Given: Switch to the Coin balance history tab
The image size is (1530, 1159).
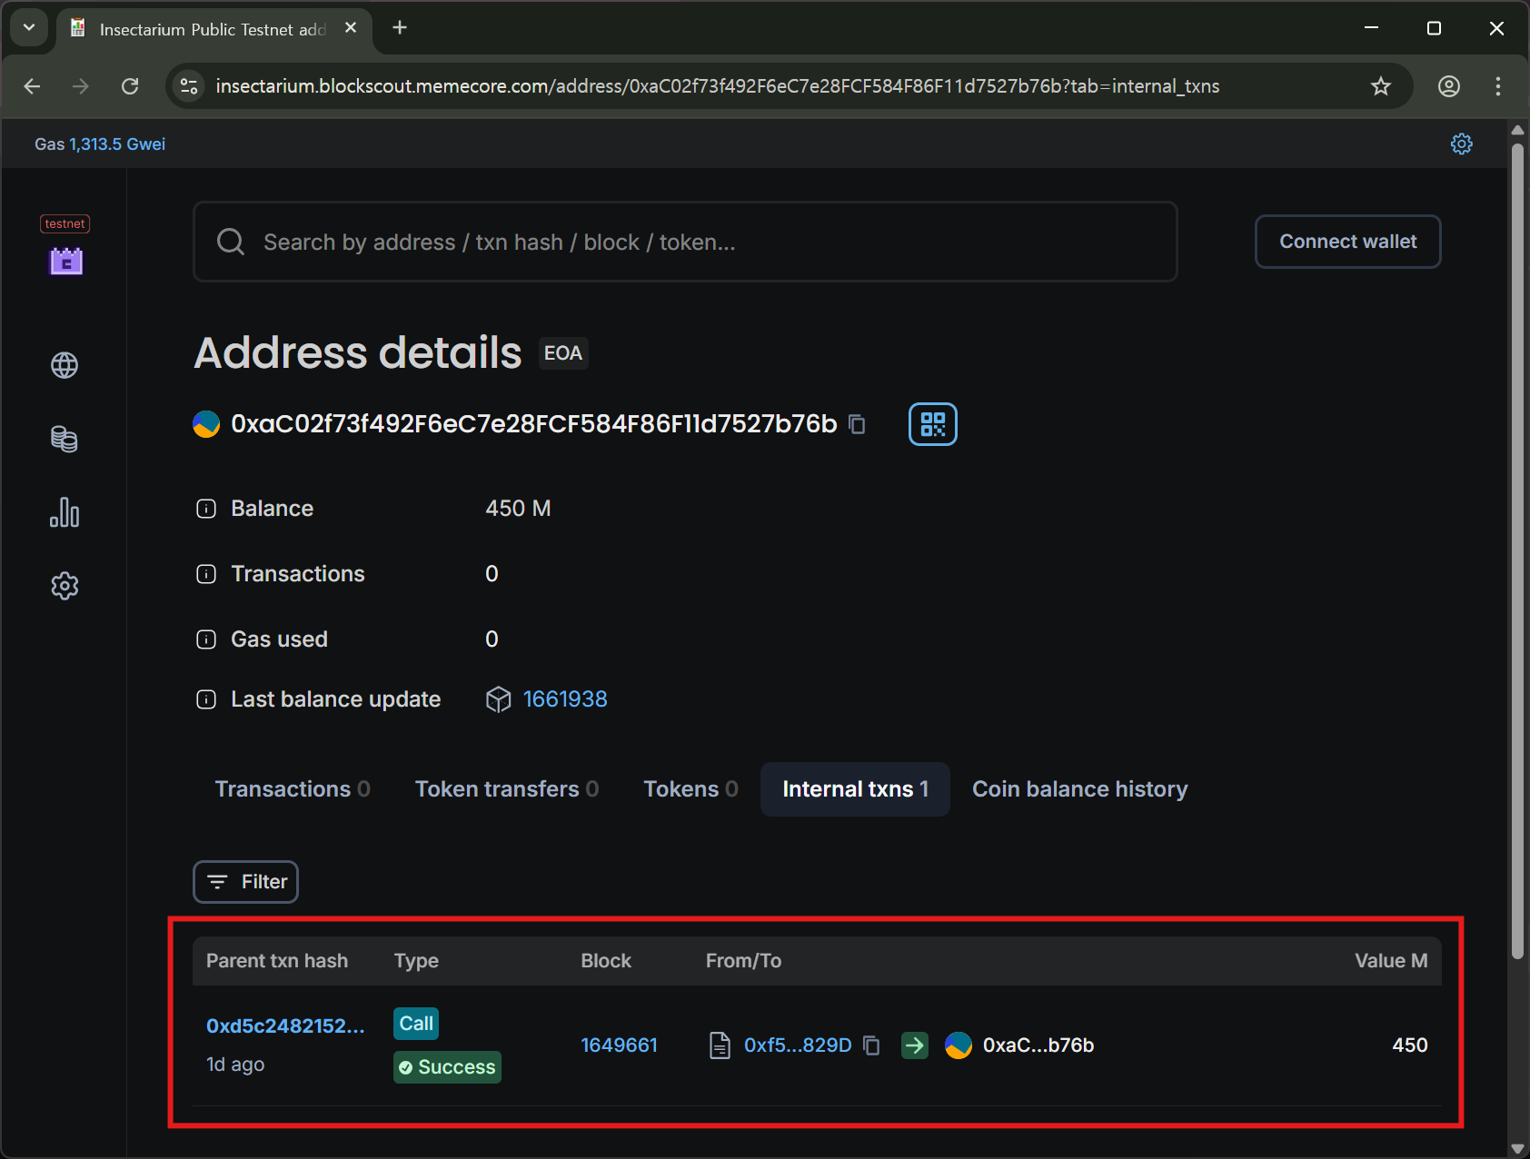Looking at the screenshot, I should (1079, 789).
